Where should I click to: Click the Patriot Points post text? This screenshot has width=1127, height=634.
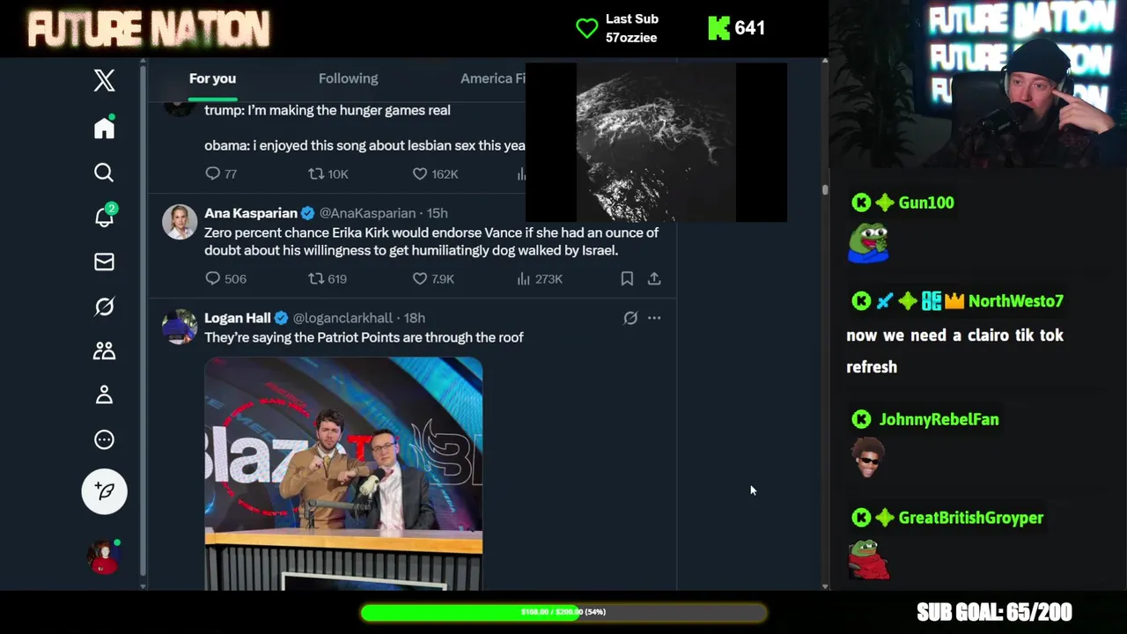tap(364, 337)
